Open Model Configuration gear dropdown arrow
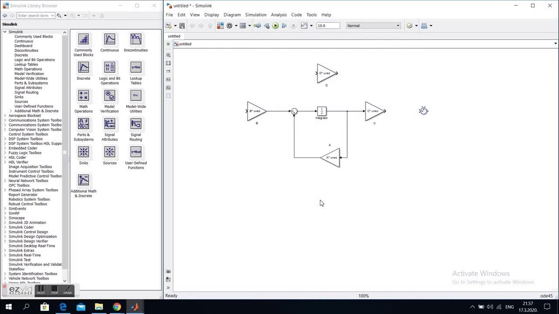The height and width of the screenshot is (314, 559). [236, 26]
